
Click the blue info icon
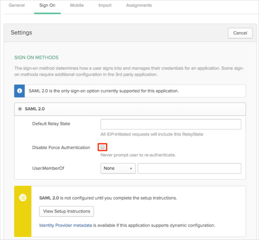pos(20,91)
